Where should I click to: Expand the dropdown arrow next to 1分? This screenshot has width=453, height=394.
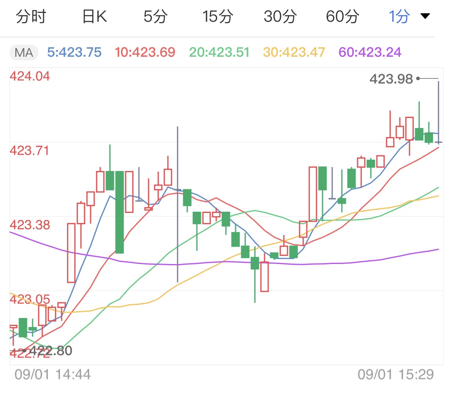pyautogui.click(x=425, y=16)
